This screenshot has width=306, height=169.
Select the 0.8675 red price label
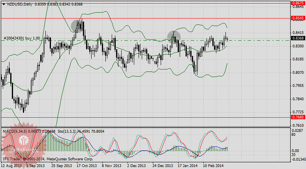(298, 3)
